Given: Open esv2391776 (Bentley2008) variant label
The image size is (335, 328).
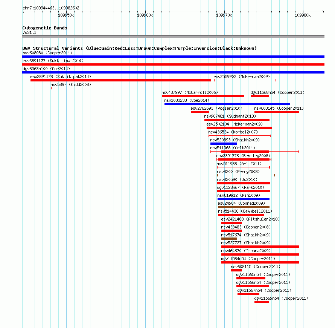Looking at the screenshot, I should tap(243, 156).
